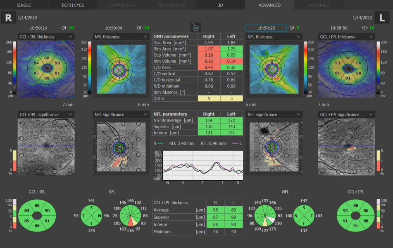This screenshot has height=248, width=393.
Task: Click the PROGRESSION tab
Action: (171, 5)
